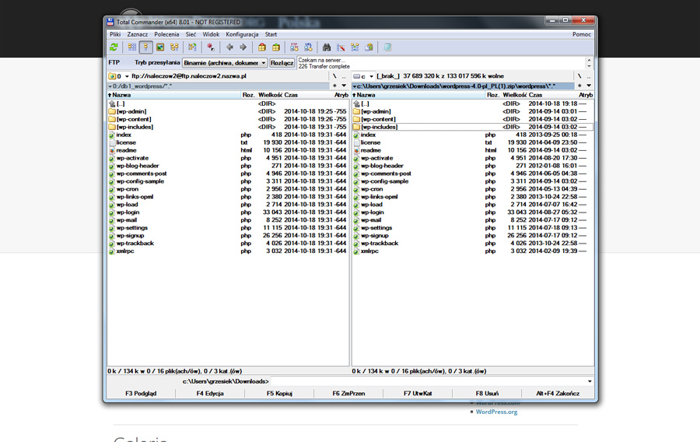Open the Synchronize directories icon
The width and height of the screenshot is (700, 442).
click(x=355, y=47)
